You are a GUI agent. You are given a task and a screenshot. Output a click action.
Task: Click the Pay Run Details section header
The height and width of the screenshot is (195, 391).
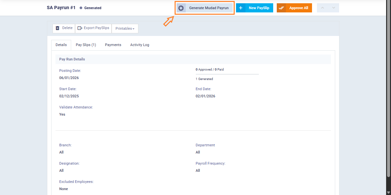[x=72, y=59]
